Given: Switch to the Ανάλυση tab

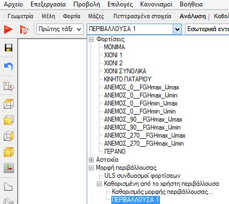Looking at the screenshot, I should point(193,16).
